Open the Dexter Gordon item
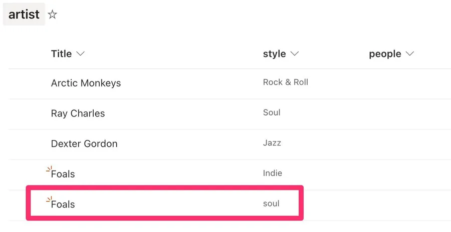 84,144
